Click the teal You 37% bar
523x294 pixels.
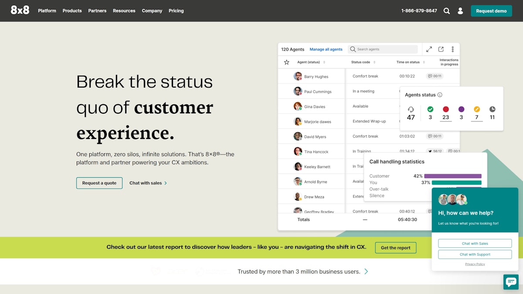coord(457,182)
